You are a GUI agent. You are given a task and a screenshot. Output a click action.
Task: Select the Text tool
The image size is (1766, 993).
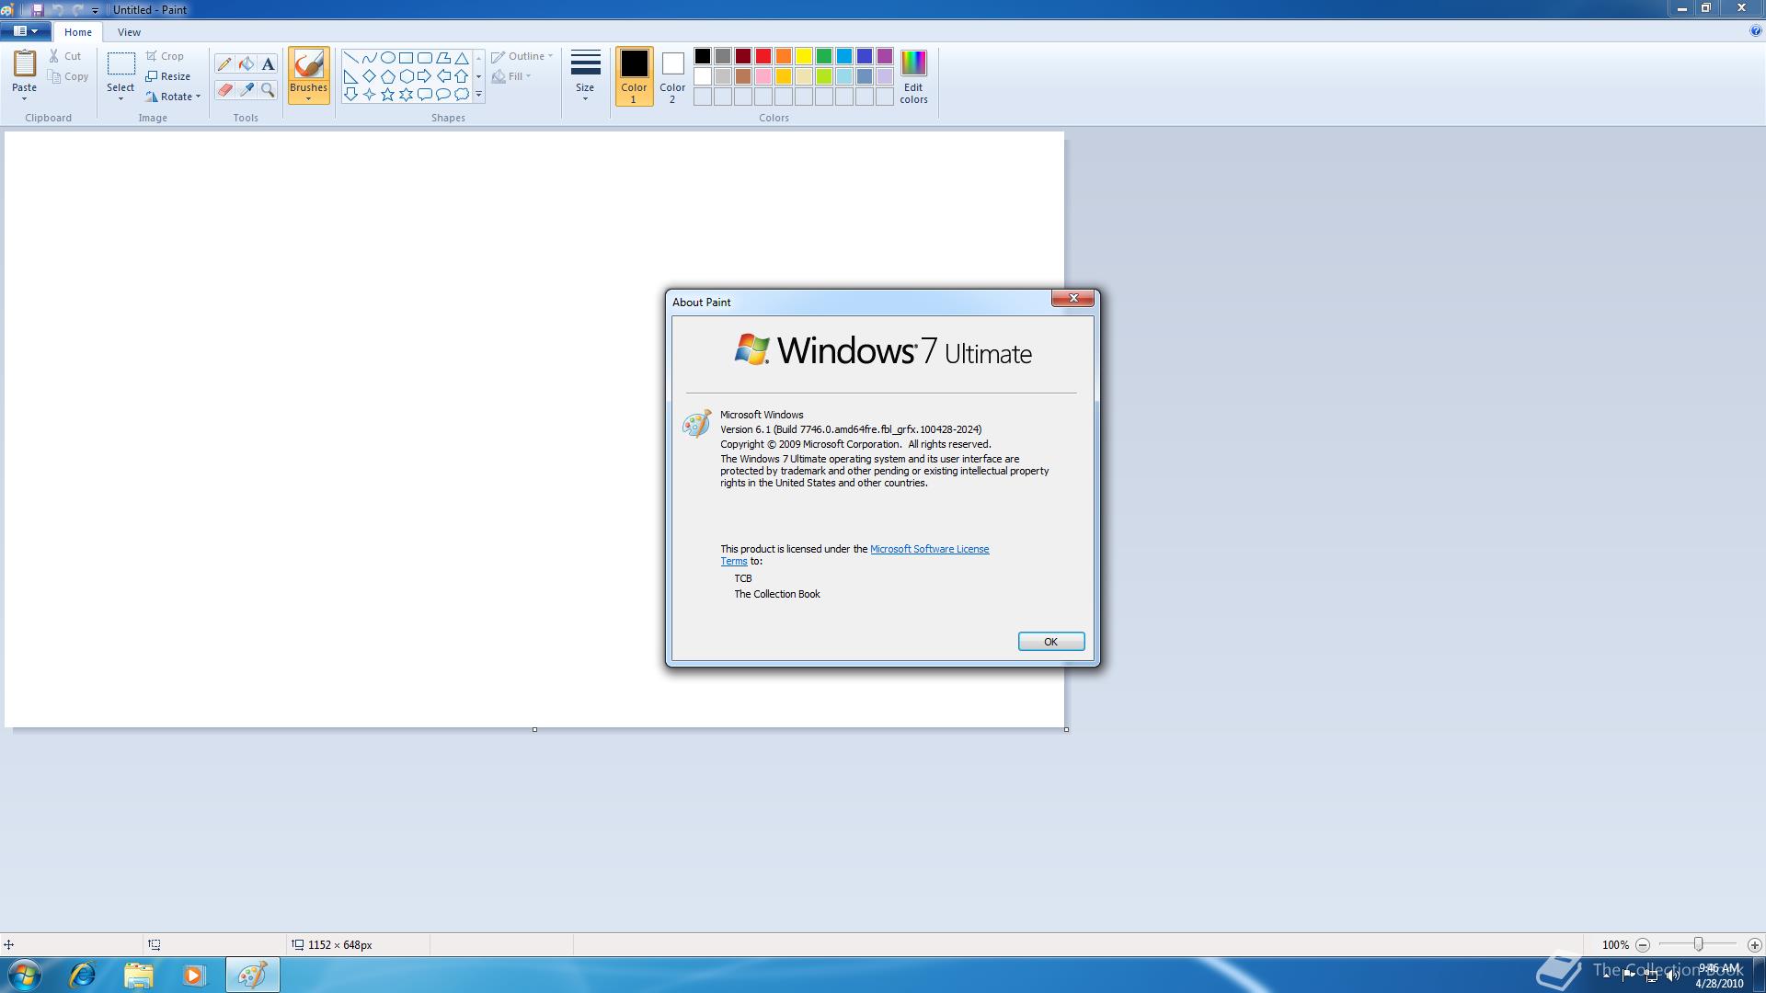268,64
